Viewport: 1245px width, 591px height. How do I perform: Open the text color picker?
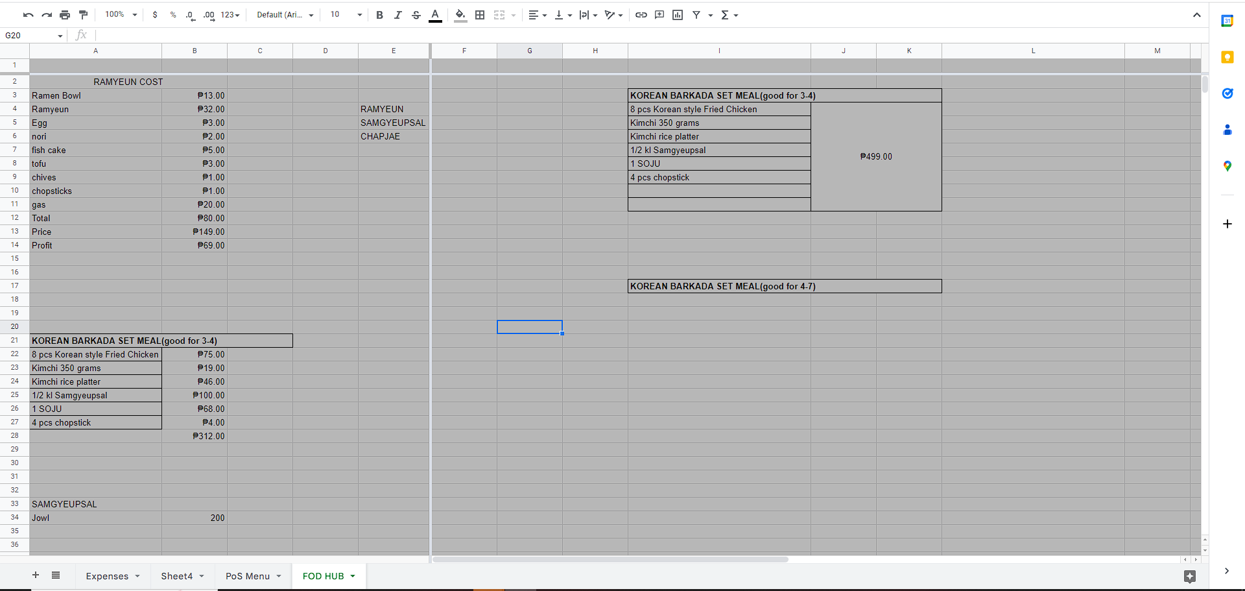pyautogui.click(x=435, y=15)
